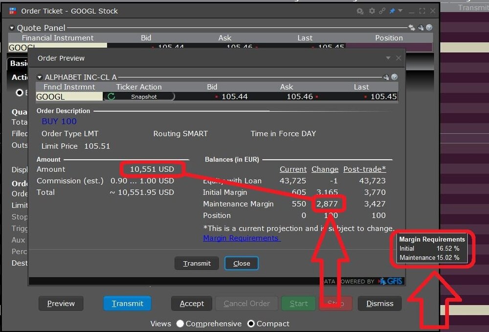Screen dimensions: 489x332
Task: Click the Transmit column header in background window
Action: point(473,7)
